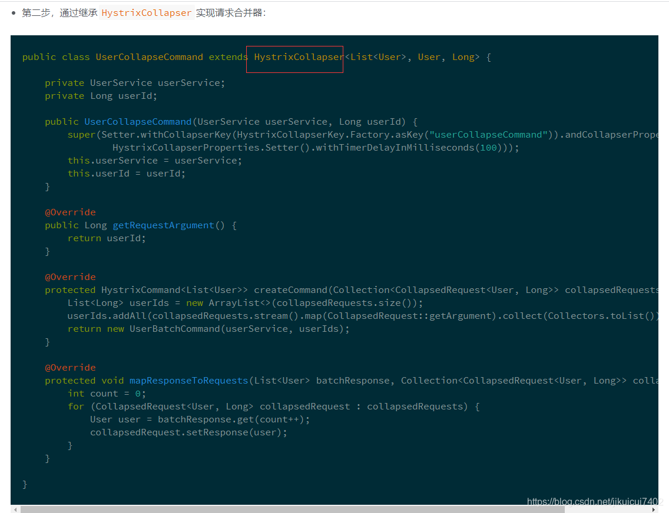Click the class name UserCollapseCommand in declaration

pos(150,57)
